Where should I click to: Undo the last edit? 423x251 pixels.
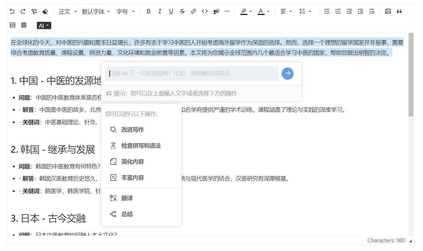pos(12,12)
